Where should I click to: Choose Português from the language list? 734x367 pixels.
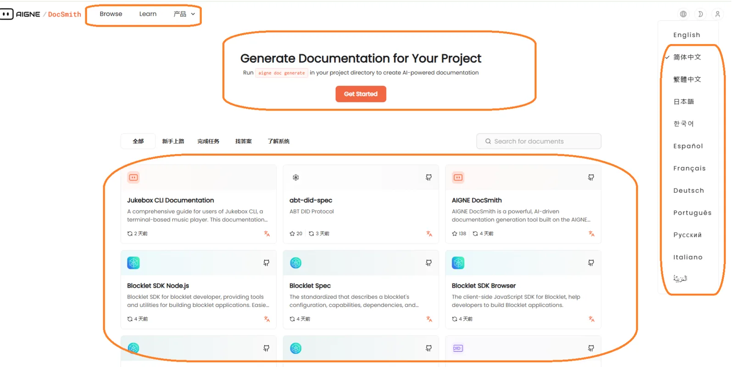click(x=692, y=213)
